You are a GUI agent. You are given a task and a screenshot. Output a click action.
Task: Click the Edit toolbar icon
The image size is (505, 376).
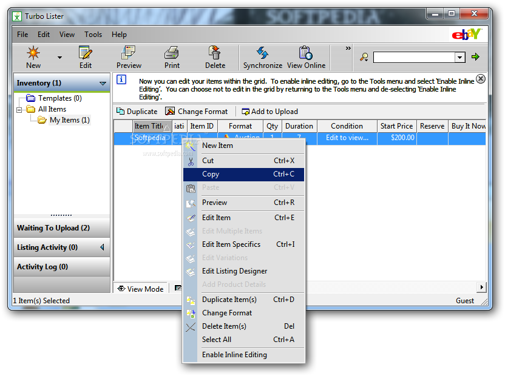[x=86, y=53]
